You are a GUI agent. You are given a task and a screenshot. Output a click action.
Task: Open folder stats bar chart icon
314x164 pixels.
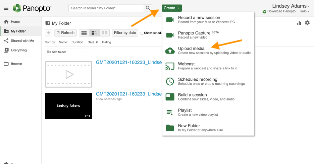pyautogui.click(x=299, y=23)
